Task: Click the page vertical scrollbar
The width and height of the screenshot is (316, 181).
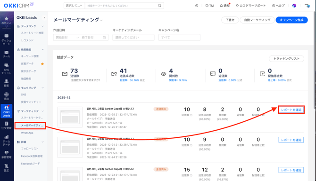Action: tap(315, 60)
